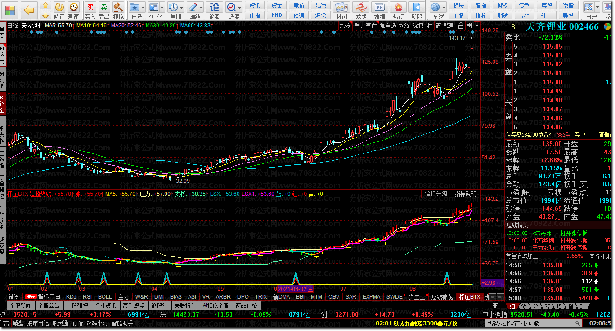Click the 加自选 add-to-watchlist button

point(388,26)
